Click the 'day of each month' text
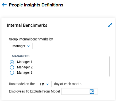Image resolution: width=116 pixels, height=101 pixels. [x=68, y=84]
